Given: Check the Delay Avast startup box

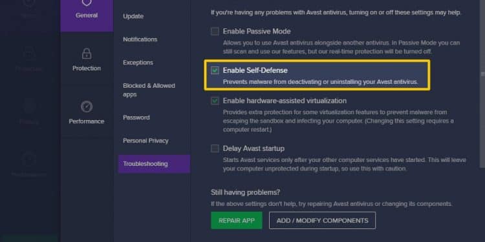Looking at the screenshot, I should pyautogui.click(x=215, y=148).
